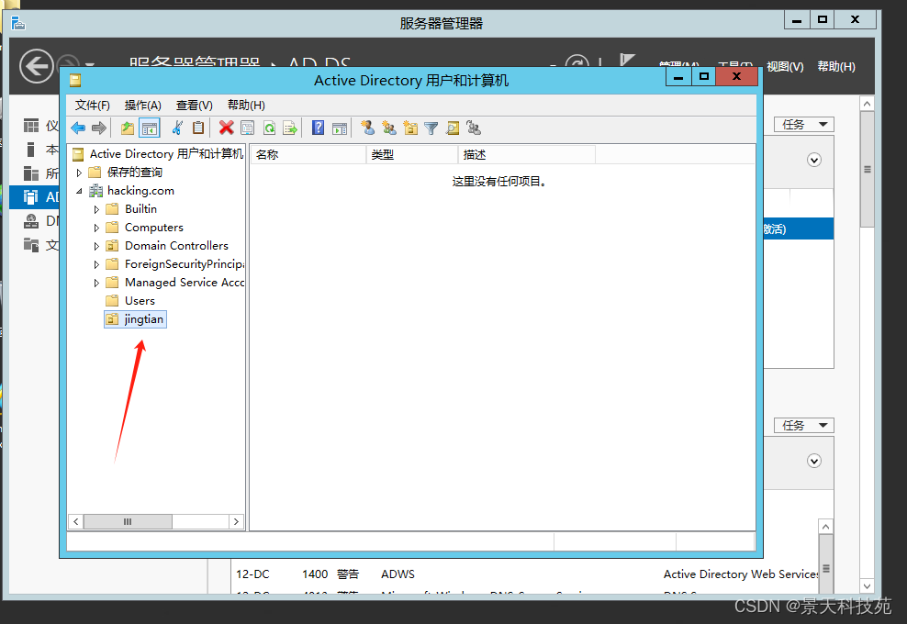This screenshot has height=624, width=907.
Task: Click the tree pane's horizontal scrollbar right arrow
Action: pyautogui.click(x=236, y=521)
